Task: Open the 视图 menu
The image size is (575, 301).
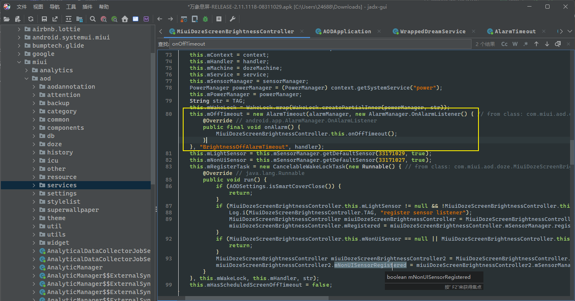Action: 38,7
